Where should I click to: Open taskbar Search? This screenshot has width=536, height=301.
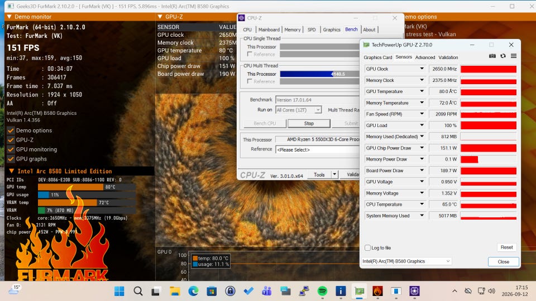pyautogui.click(x=138, y=291)
